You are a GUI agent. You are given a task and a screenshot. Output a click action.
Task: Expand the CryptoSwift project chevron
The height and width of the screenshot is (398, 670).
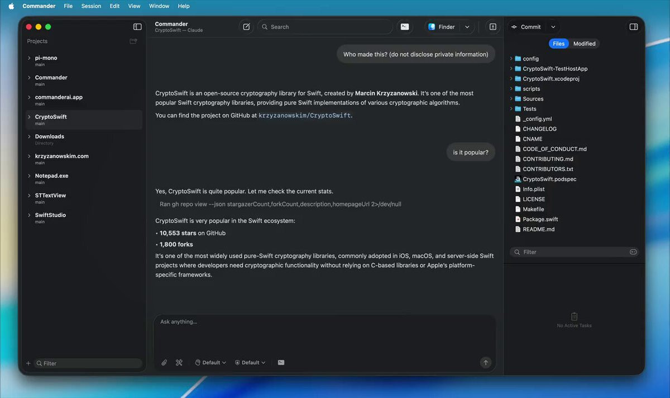29,117
